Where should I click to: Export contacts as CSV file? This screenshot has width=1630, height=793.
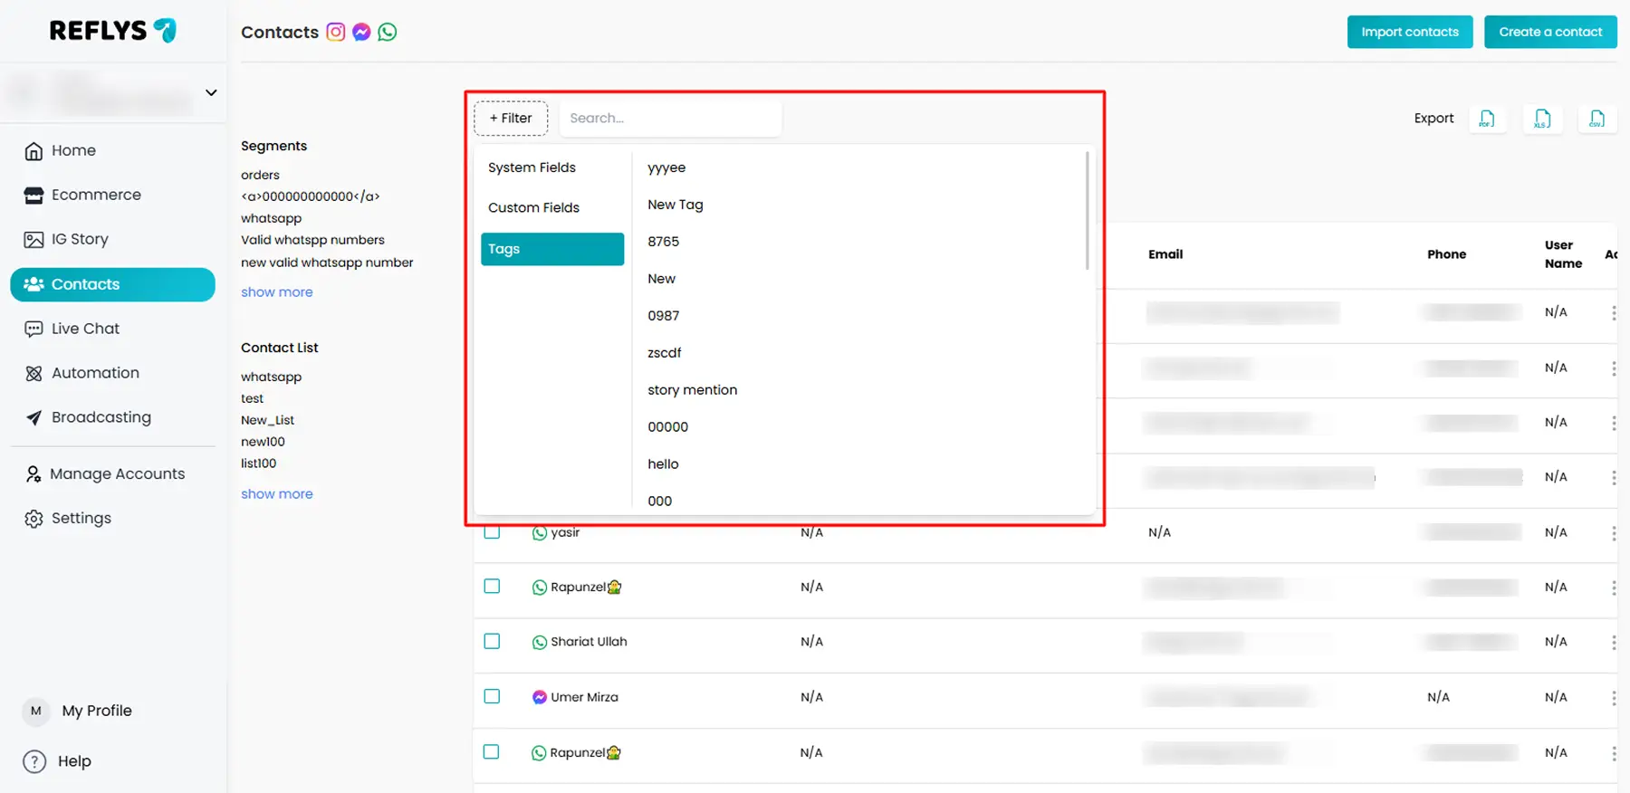coord(1596,119)
